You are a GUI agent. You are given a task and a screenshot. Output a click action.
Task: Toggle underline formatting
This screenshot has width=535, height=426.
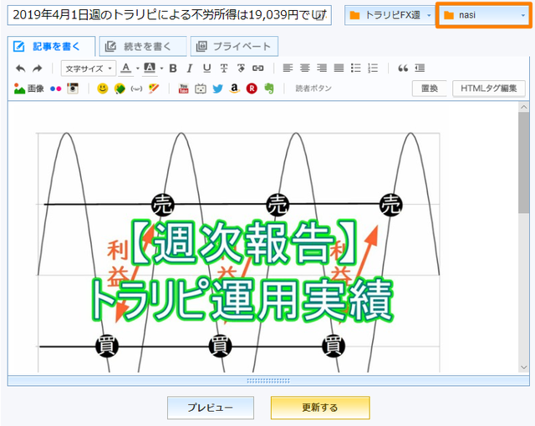coord(206,68)
